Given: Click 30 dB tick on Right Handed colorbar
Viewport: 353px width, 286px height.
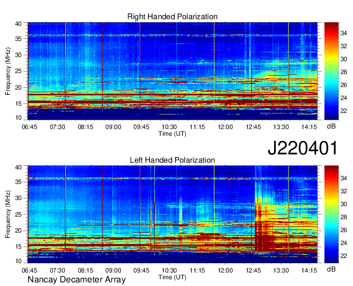Looking at the screenshot, I should [344, 59].
